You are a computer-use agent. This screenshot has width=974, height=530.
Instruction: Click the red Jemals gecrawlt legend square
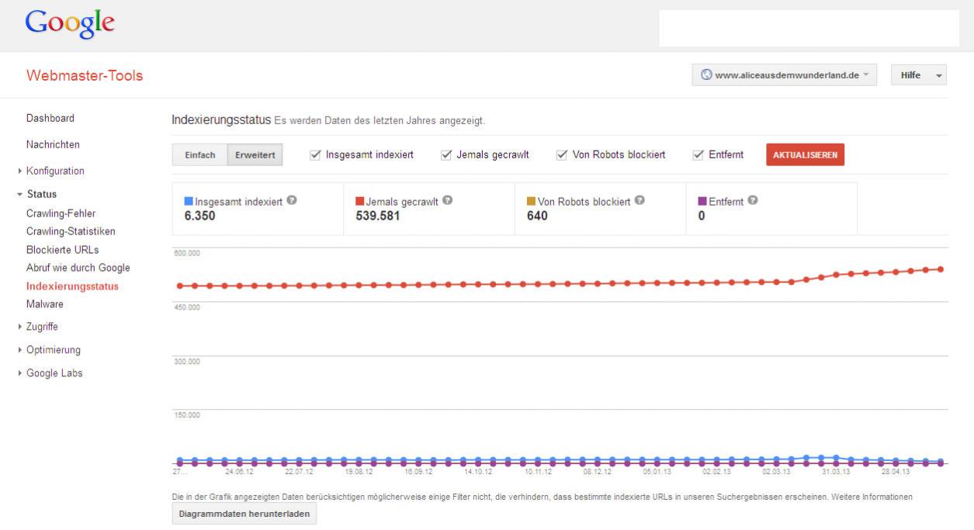pyautogui.click(x=360, y=202)
